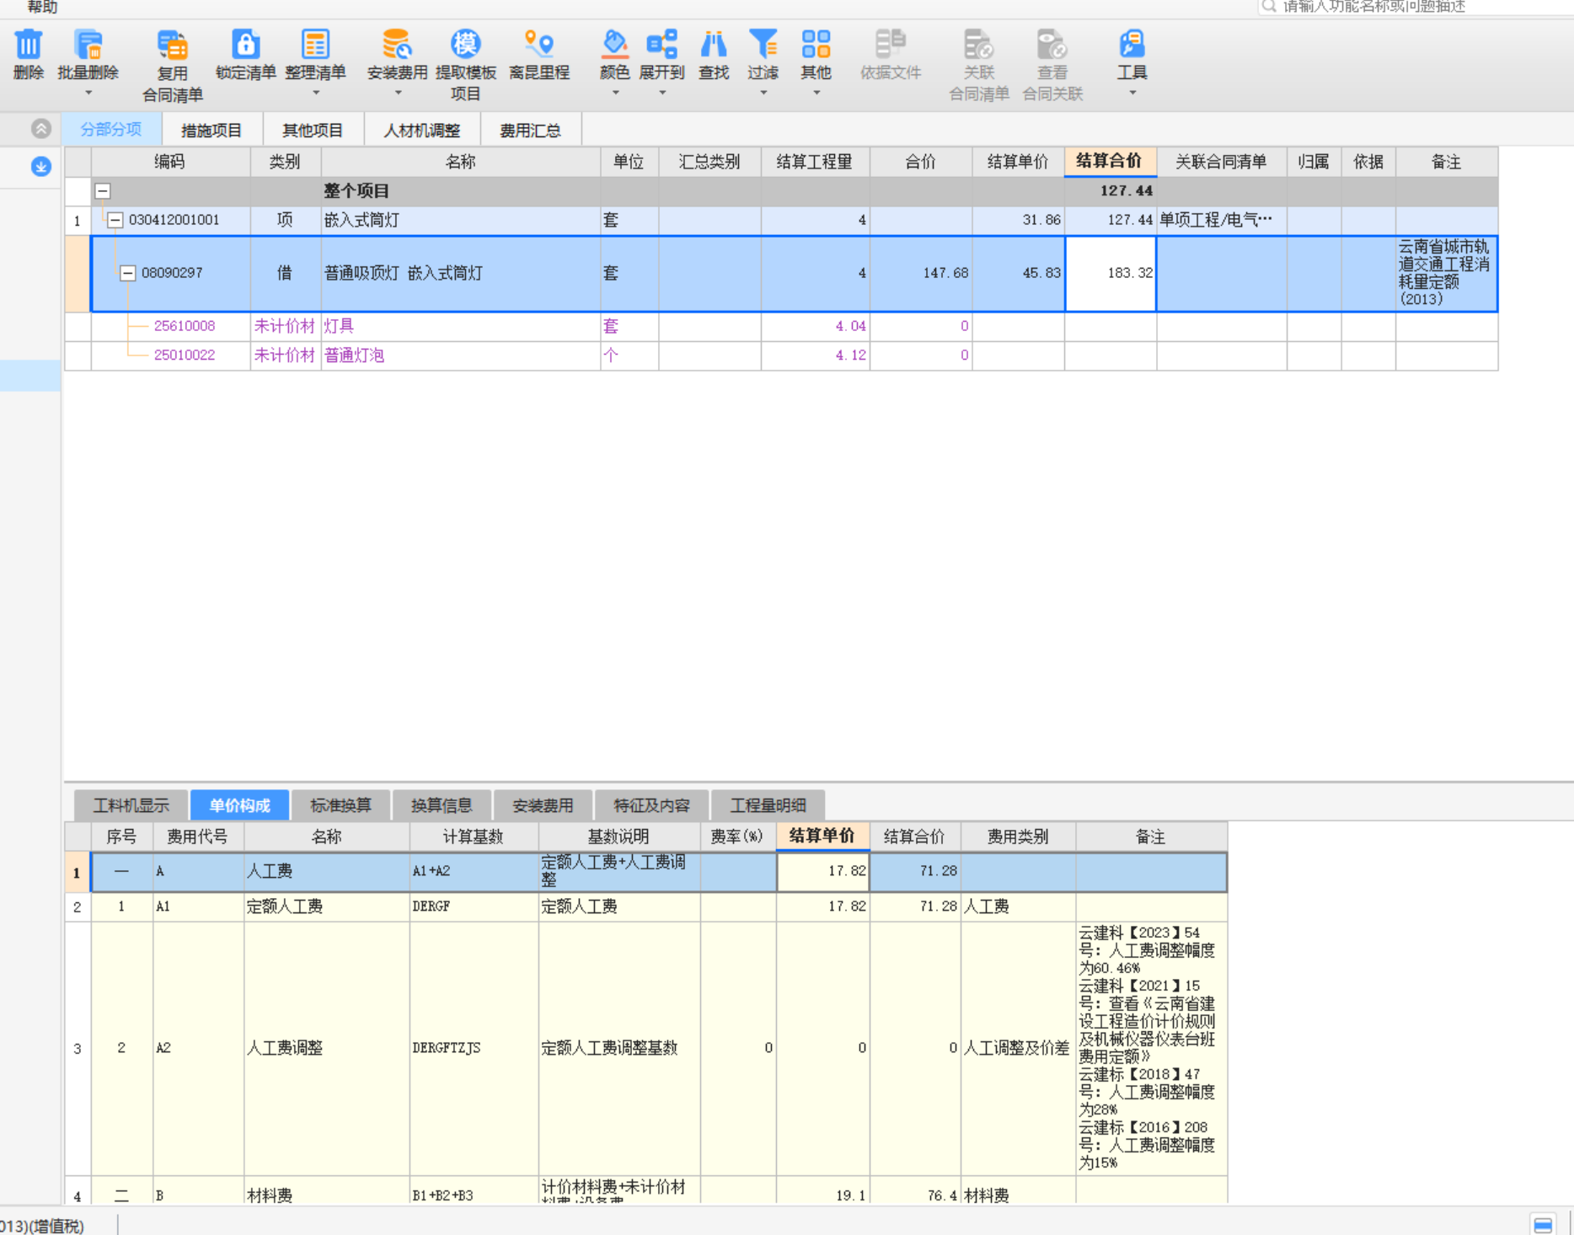Image resolution: width=1574 pixels, height=1235 pixels.
Task: Collapse the 030412001001 item node
Action: point(115,221)
